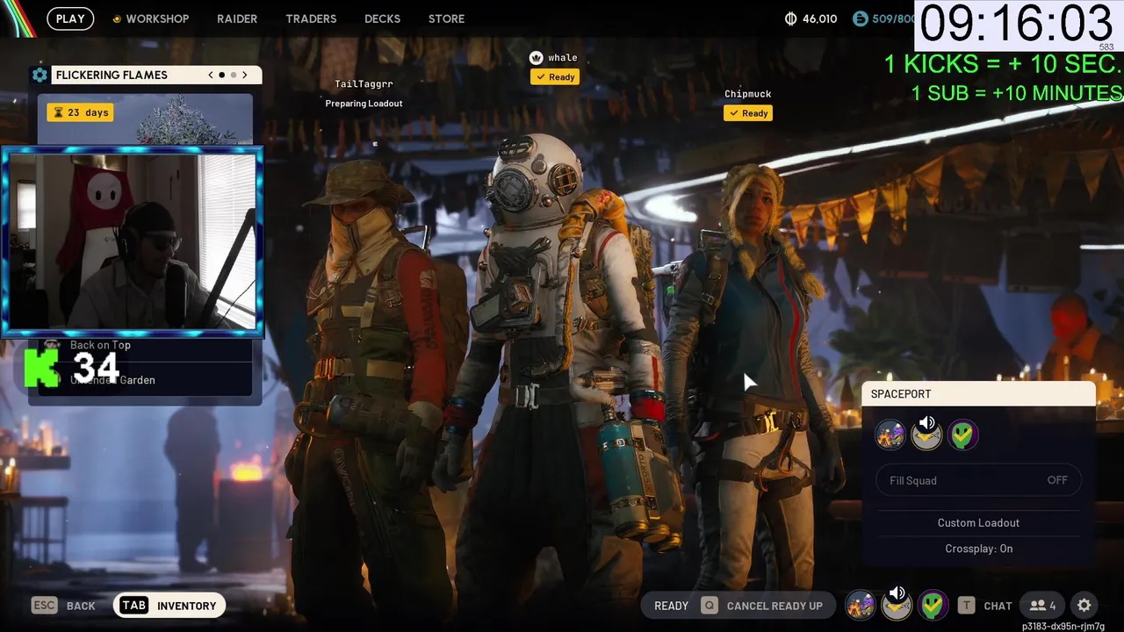
Task: Click the grey avatar in Spaceport panel
Action: point(926,438)
